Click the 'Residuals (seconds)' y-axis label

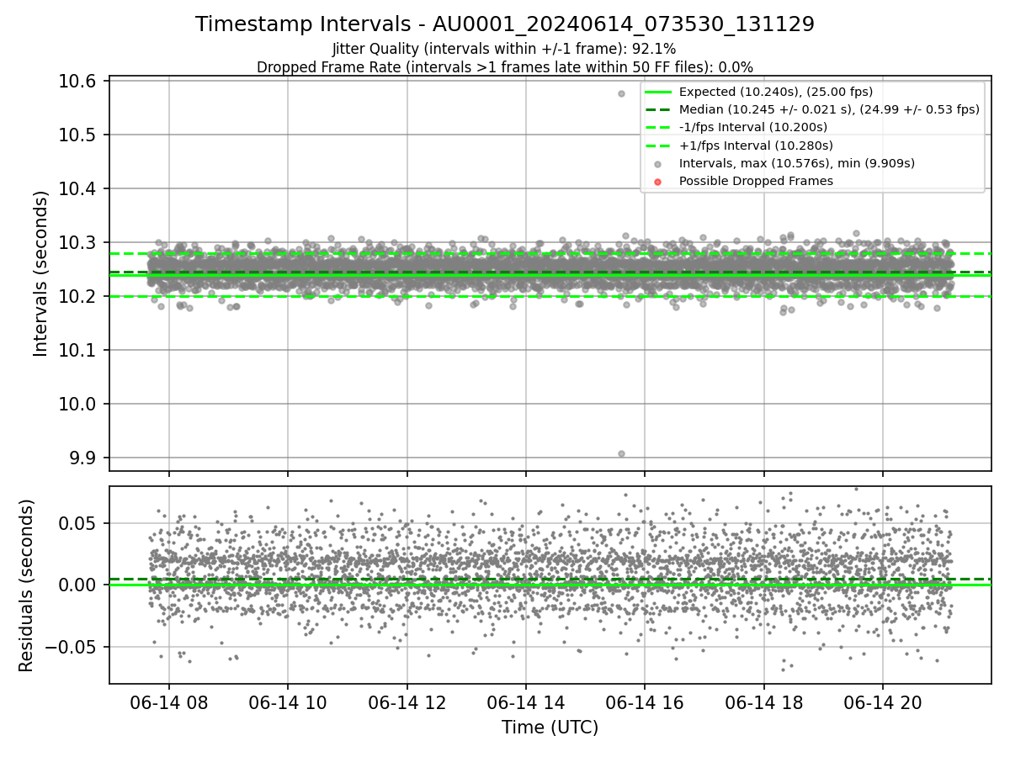point(26,585)
